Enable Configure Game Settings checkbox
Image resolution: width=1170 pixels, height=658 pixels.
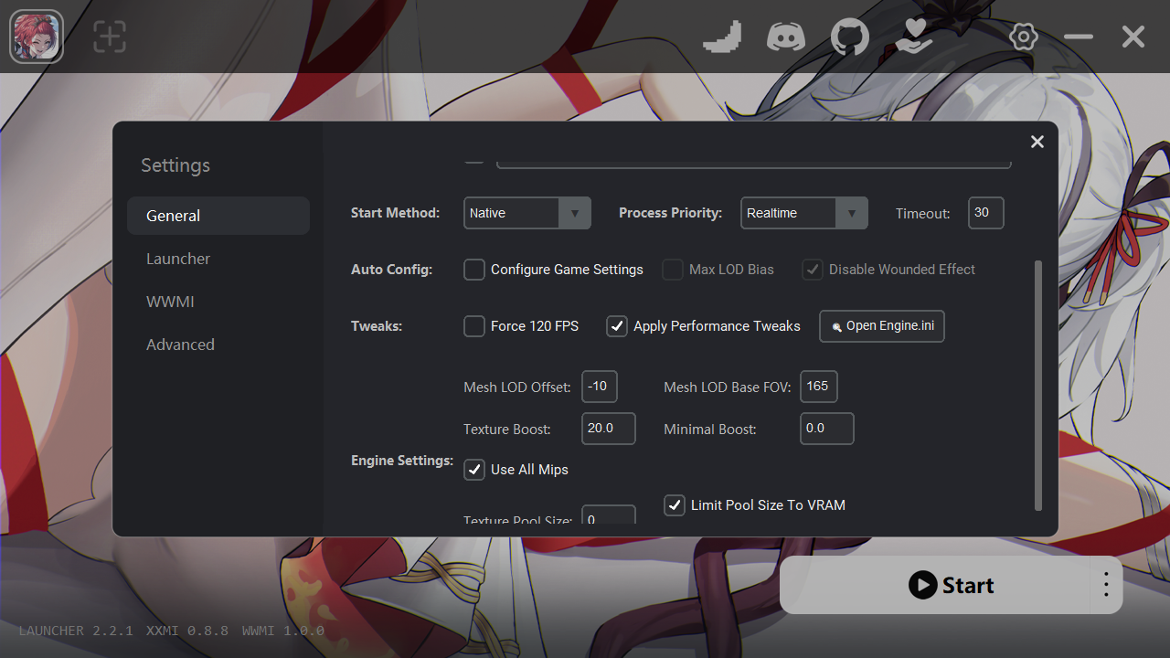pyautogui.click(x=474, y=270)
